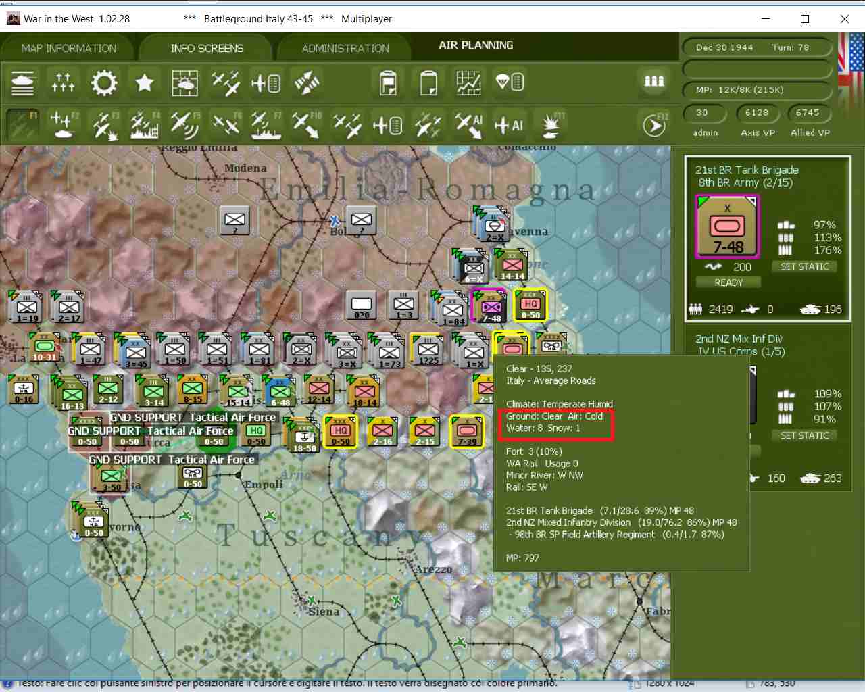The image size is (865, 692).
Task: Click the 8th BR Army (2/15) link
Action: [745, 182]
